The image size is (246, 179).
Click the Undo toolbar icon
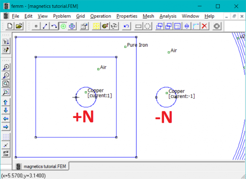(127, 26)
